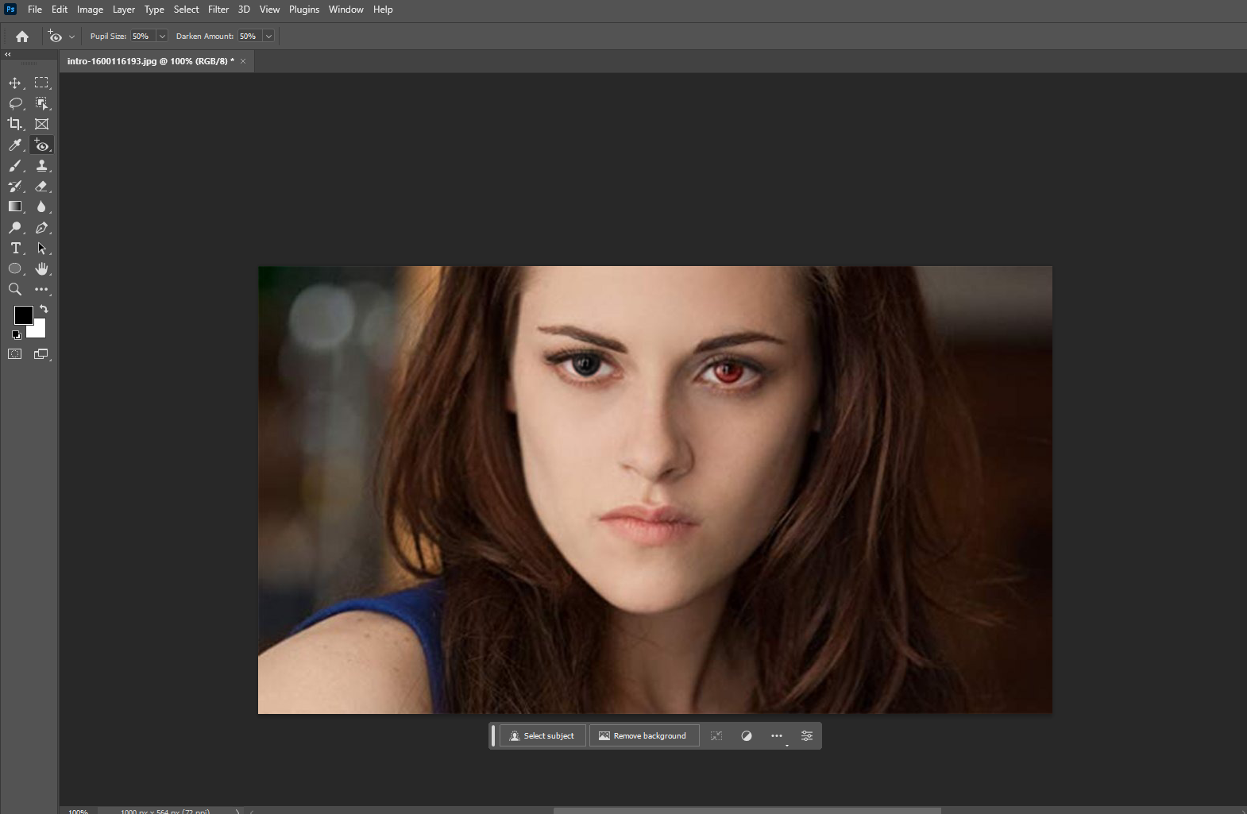This screenshot has height=814, width=1247.
Task: Switch to intro-1600116193.jpg document tab
Action: [150, 61]
